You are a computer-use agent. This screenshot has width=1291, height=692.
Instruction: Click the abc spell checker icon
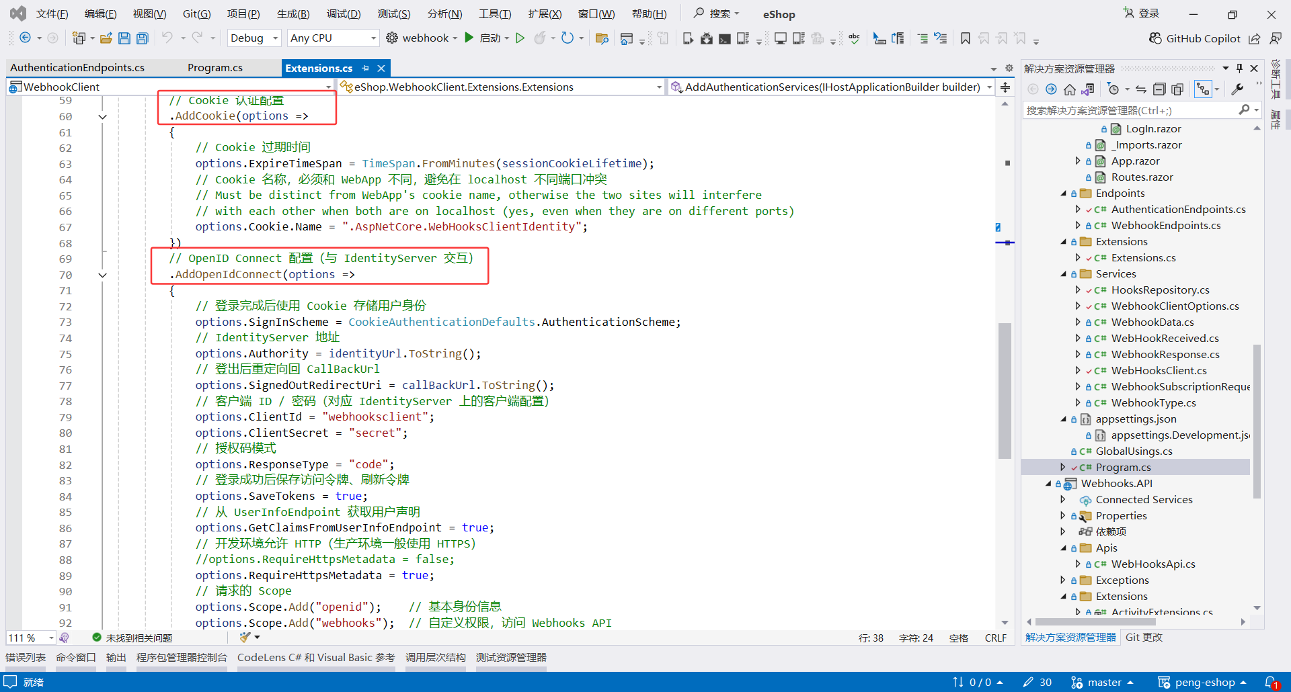point(854,38)
